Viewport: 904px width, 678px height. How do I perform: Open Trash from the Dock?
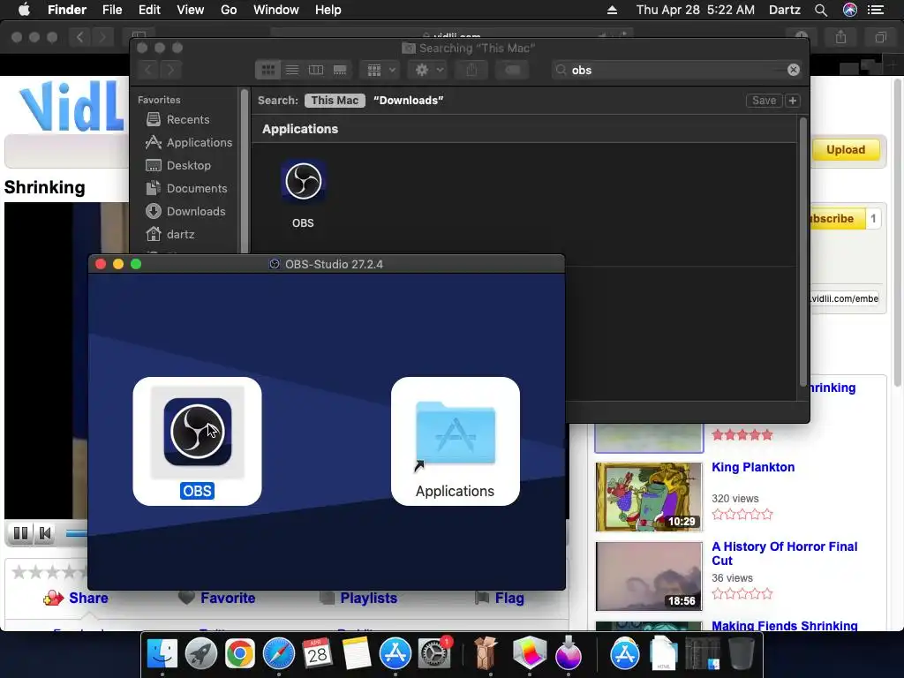742,654
